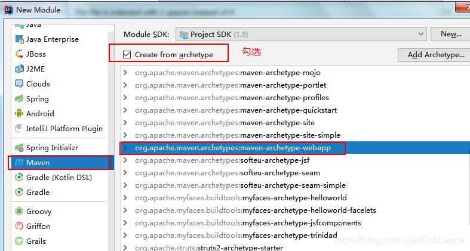Expand the softeu-archetype-seam-simple entry
The image size is (470, 251).
coord(125,185)
